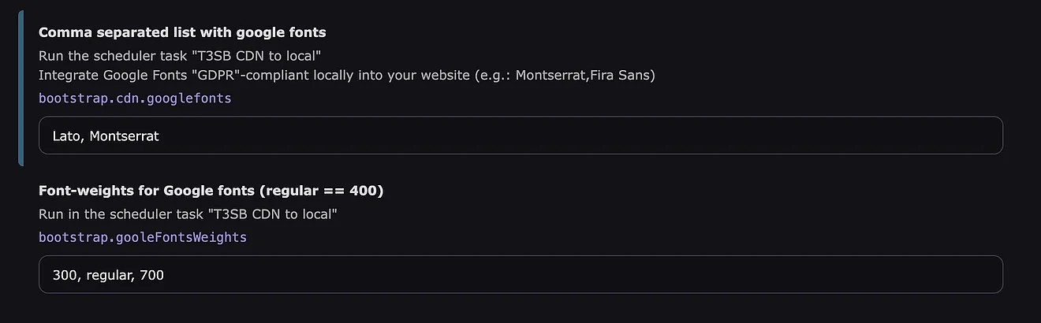Click the google fonts input containing "Lato, Montserrat"

coord(520,136)
